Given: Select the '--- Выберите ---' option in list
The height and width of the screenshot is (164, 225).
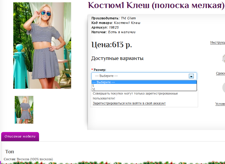Looking at the screenshot, I should click(144, 82).
